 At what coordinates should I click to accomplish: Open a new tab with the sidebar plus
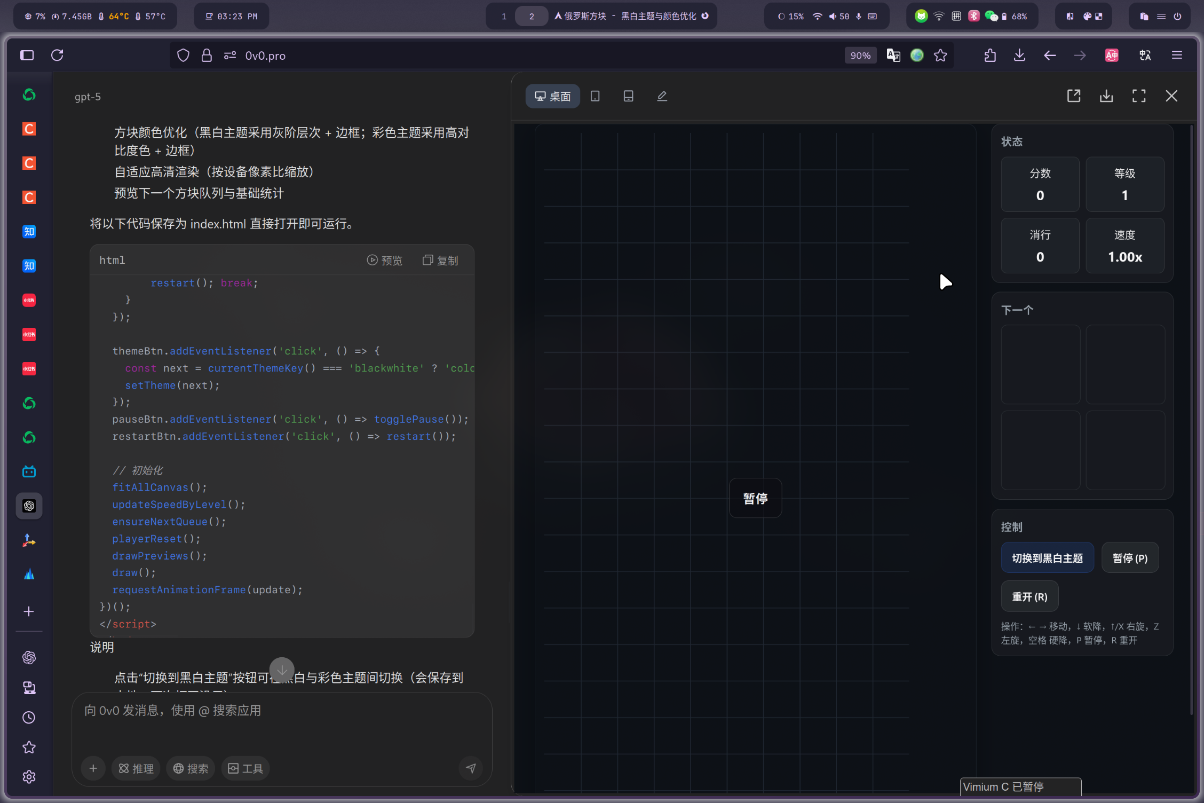(29, 611)
